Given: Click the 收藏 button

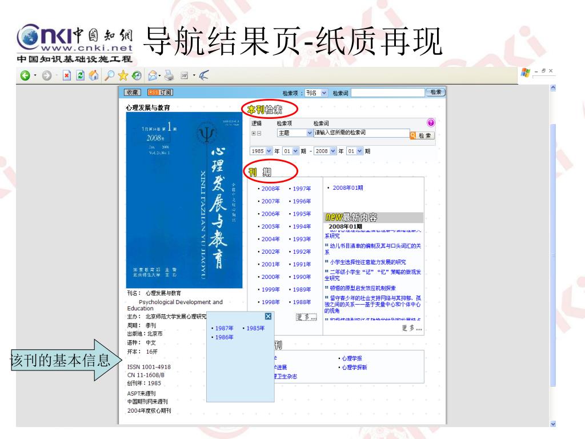Looking at the screenshot, I should point(133,92).
